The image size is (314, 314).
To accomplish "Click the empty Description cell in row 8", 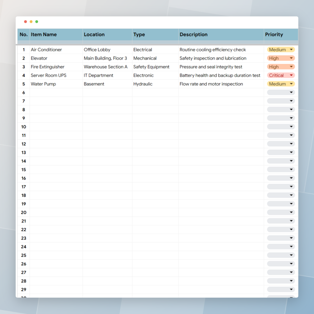I will [x=221, y=110].
